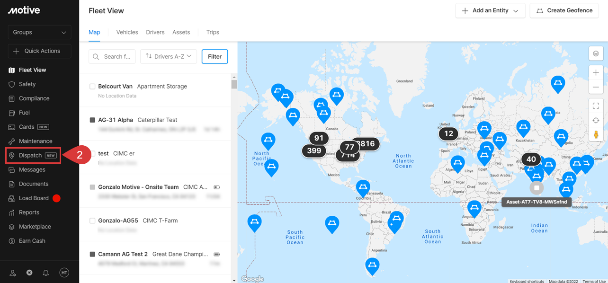Click the Filter button

tap(215, 56)
